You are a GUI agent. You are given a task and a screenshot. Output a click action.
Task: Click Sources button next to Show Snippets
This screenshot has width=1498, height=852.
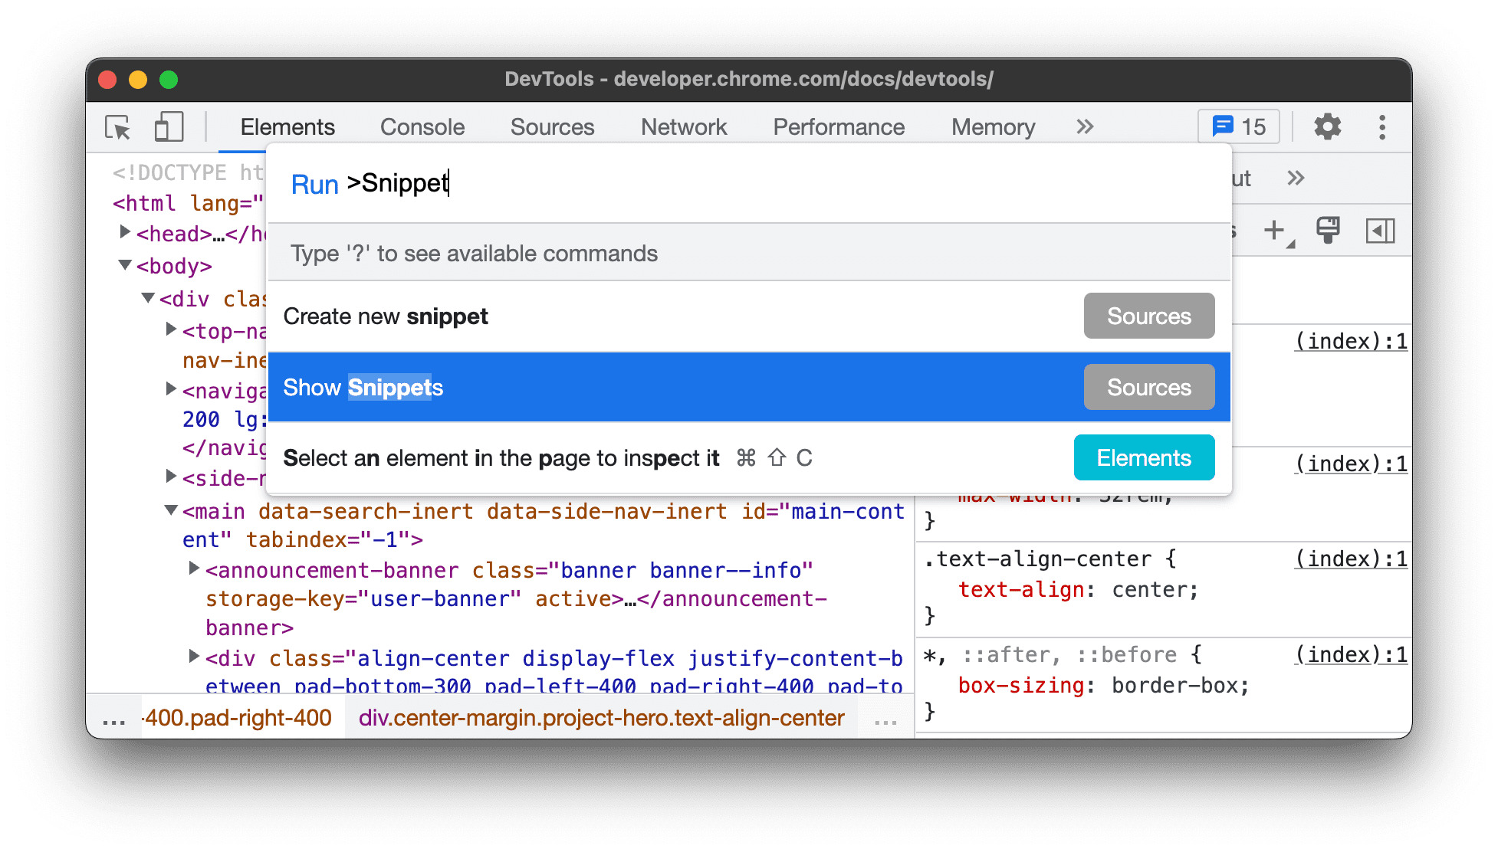pyautogui.click(x=1148, y=388)
